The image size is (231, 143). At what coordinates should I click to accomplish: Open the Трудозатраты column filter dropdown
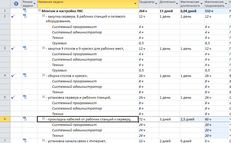click(156, 4)
